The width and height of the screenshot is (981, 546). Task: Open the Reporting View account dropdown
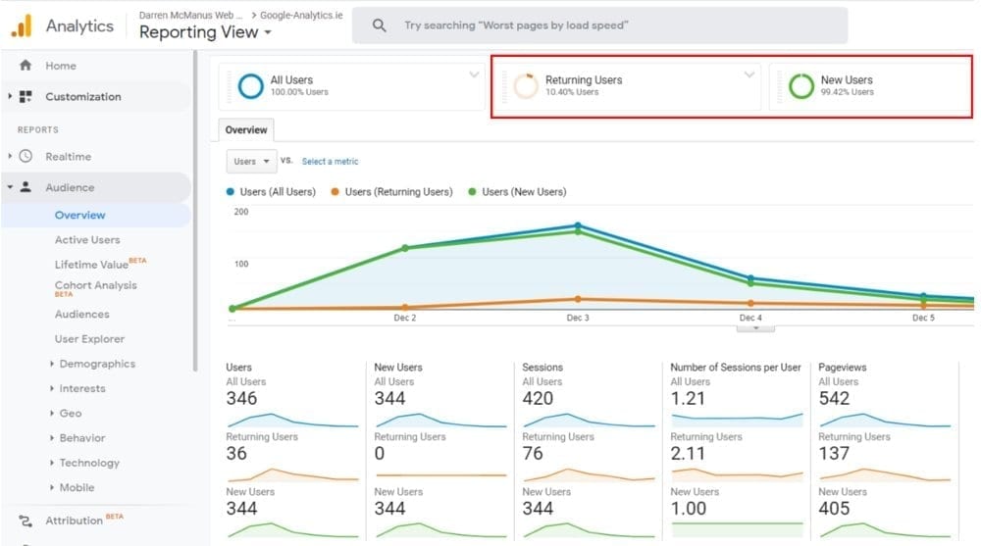[205, 32]
